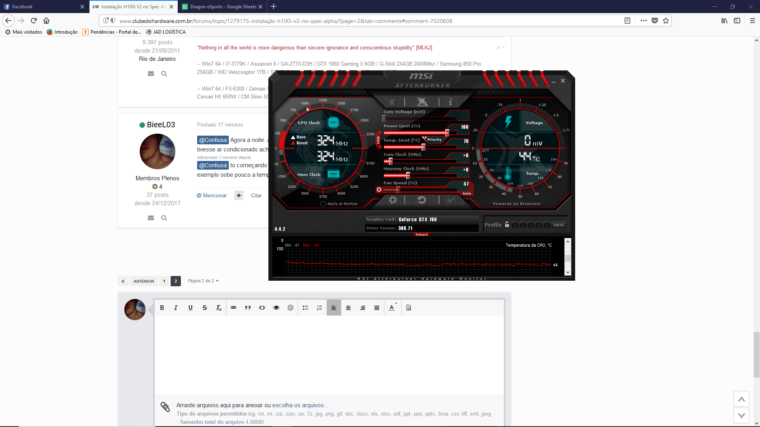Toggle Temp Limit Priority switch
The height and width of the screenshot is (427, 760).
[433, 140]
